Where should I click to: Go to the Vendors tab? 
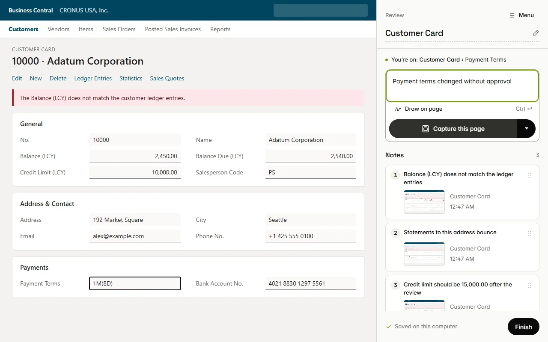59,29
